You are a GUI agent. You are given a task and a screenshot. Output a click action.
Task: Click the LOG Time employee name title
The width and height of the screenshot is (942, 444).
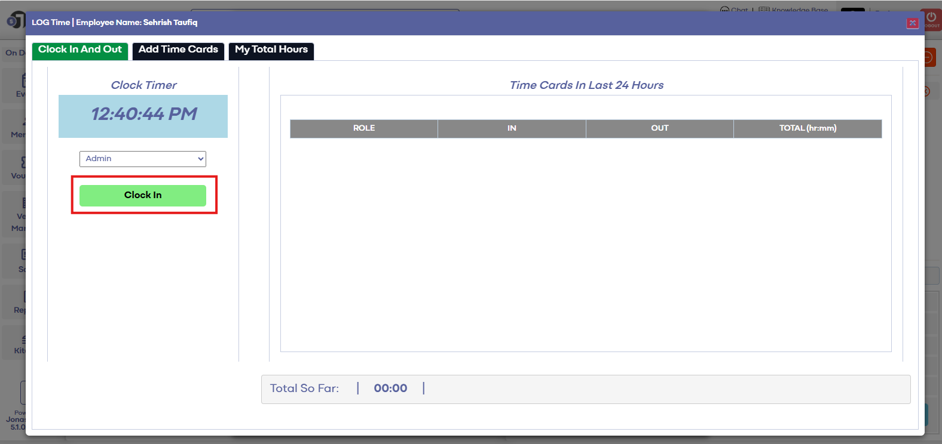[114, 23]
